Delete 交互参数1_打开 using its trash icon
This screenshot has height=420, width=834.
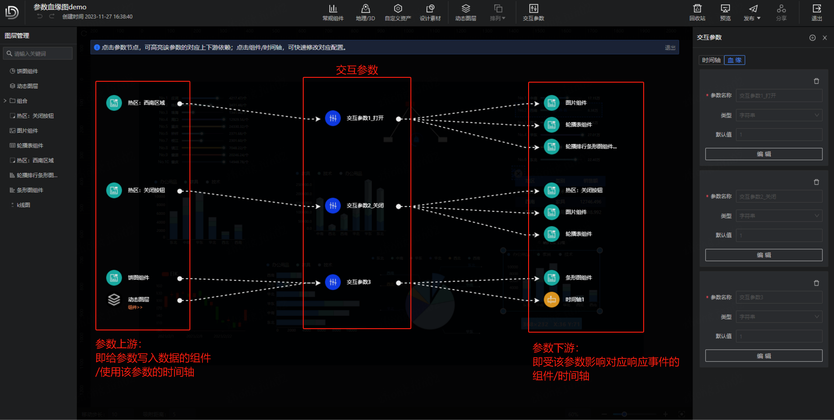click(816, 81)
